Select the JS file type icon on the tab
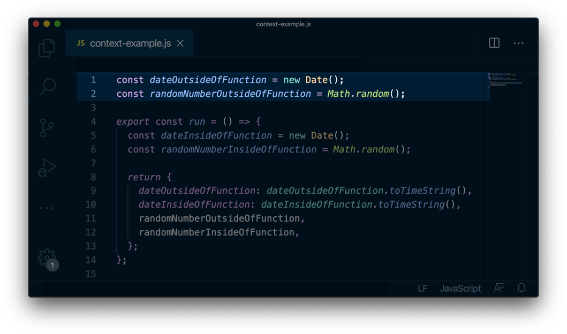This screenshot has width=567, height=334. tap(81, 42)
